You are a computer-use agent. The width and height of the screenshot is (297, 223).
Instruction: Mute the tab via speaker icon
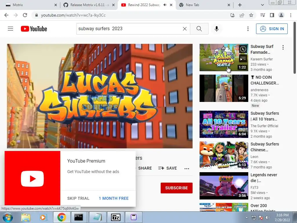tap(165, 5)
